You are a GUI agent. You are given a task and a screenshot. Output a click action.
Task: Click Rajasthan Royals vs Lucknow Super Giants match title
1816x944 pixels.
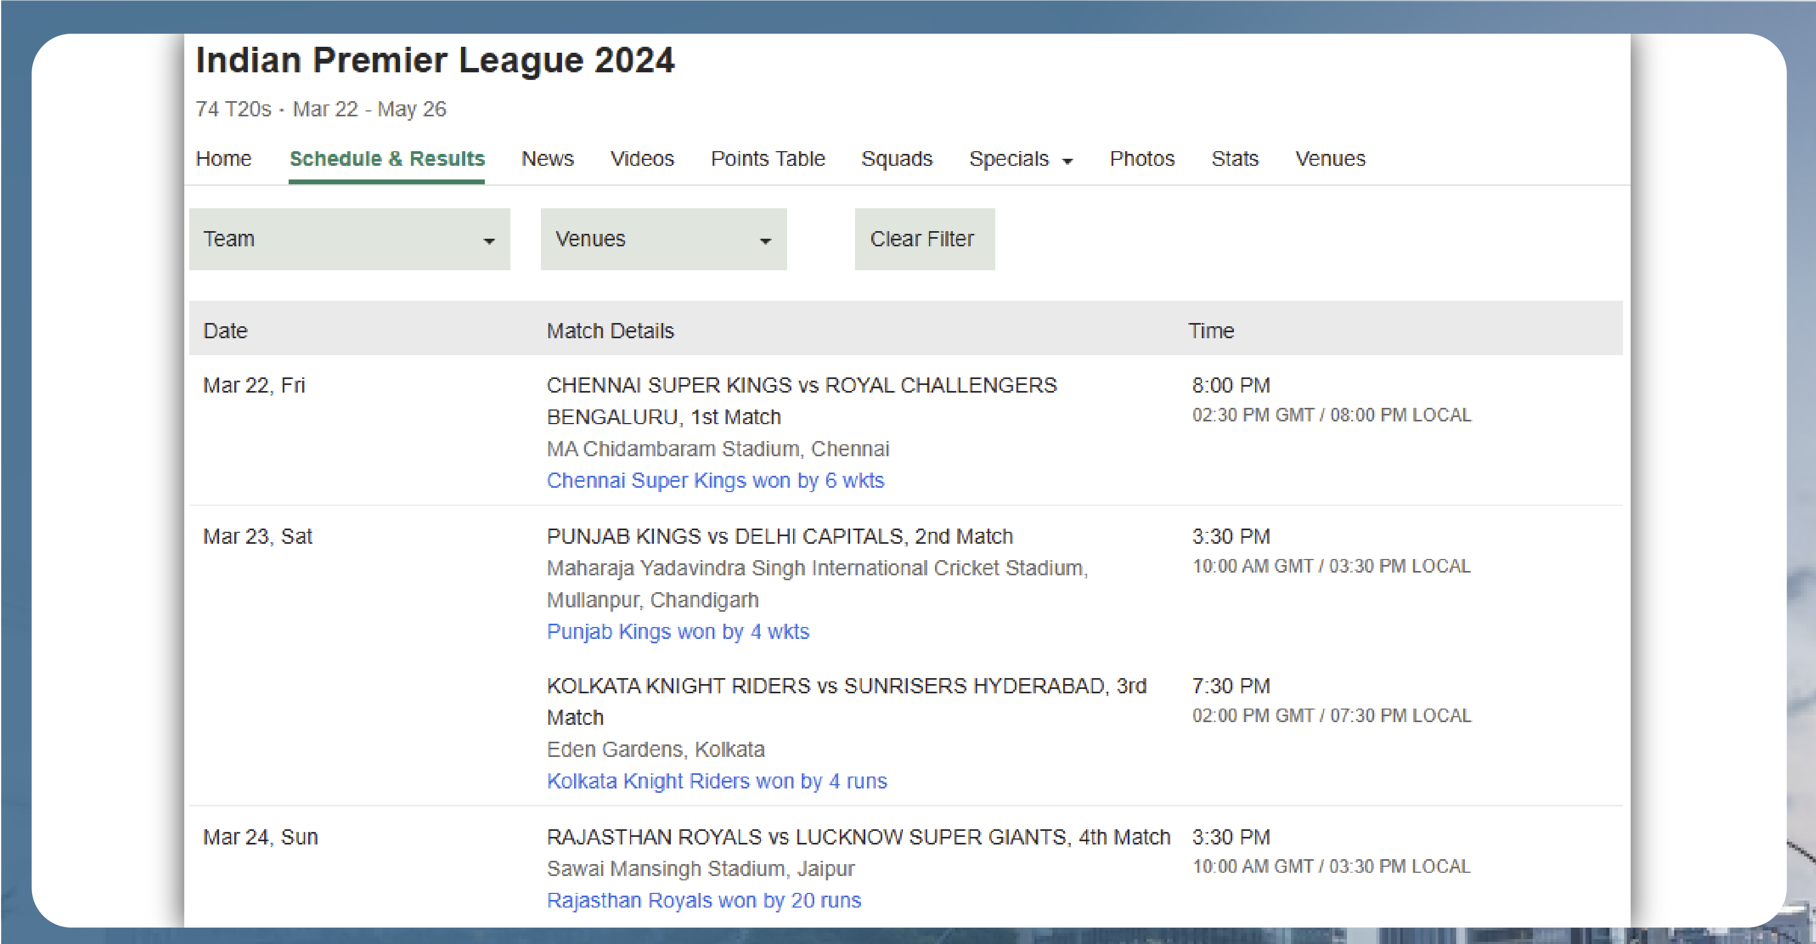click(x=858, y=836)
